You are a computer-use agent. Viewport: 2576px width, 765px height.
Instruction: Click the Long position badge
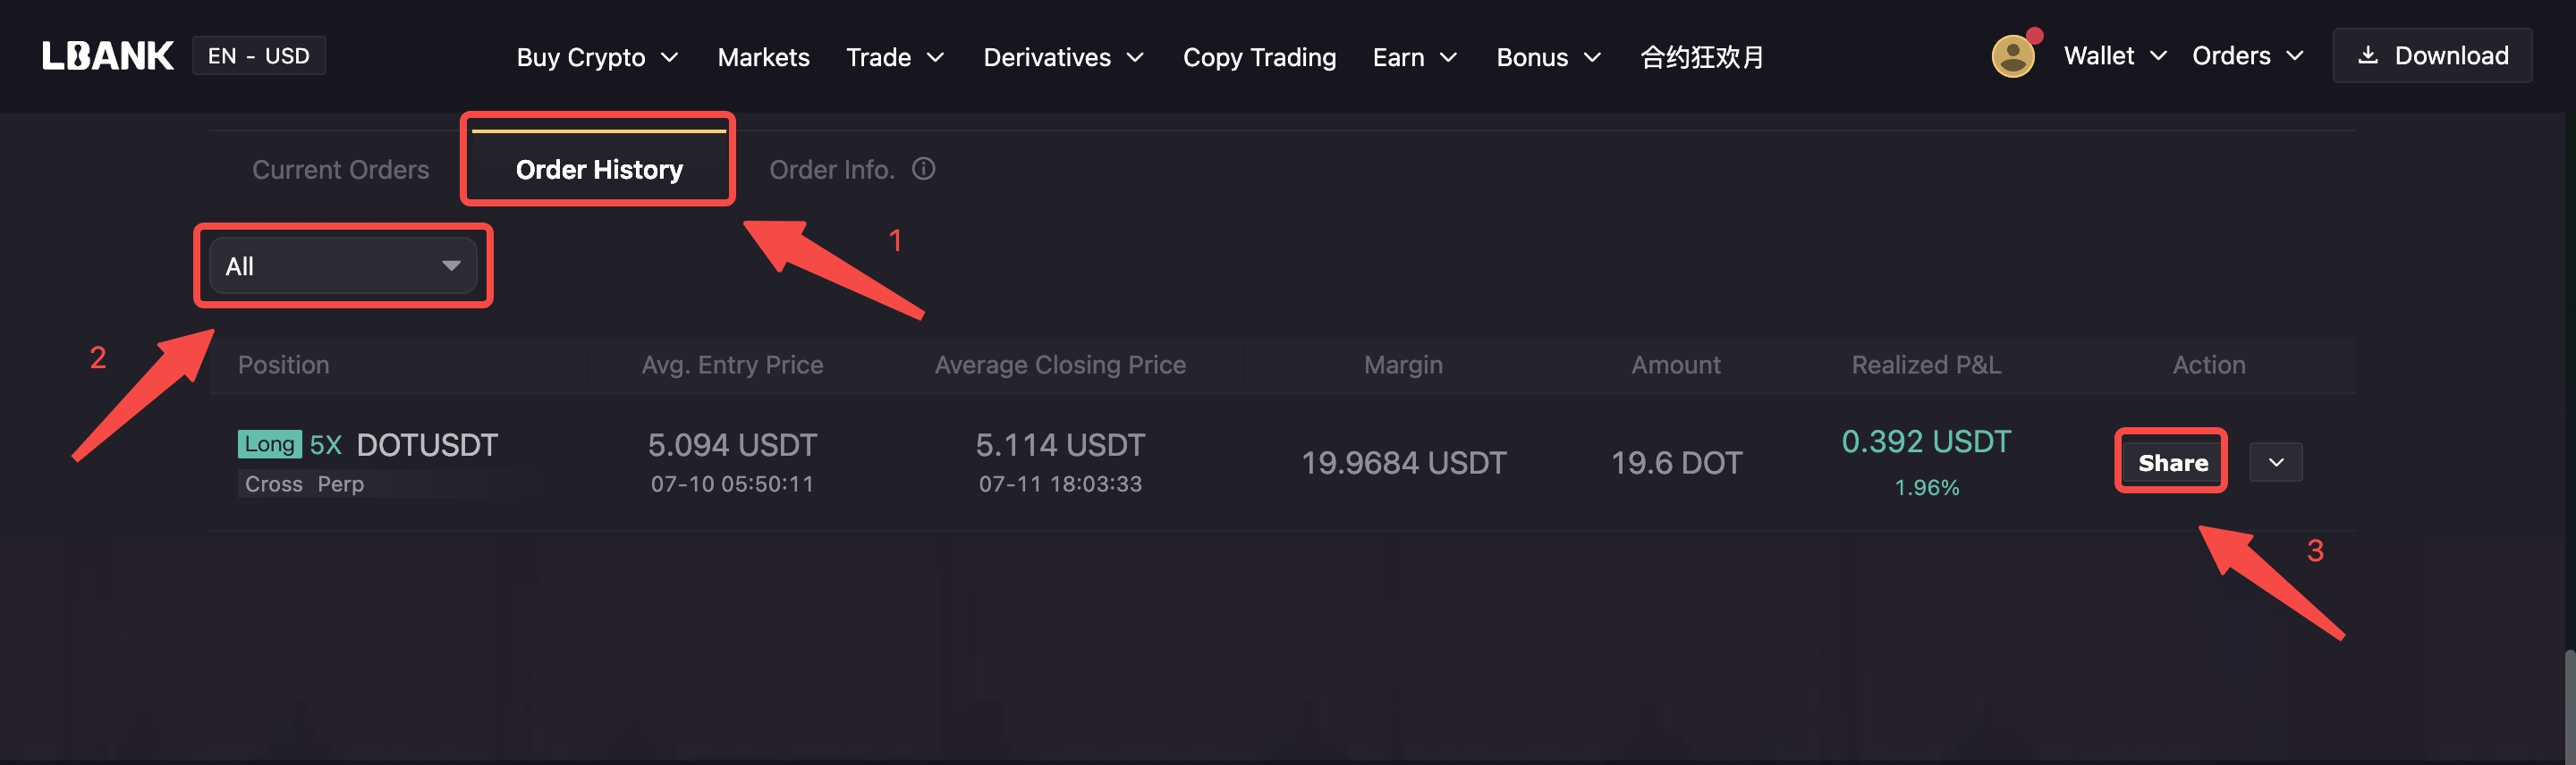point(269,443)
